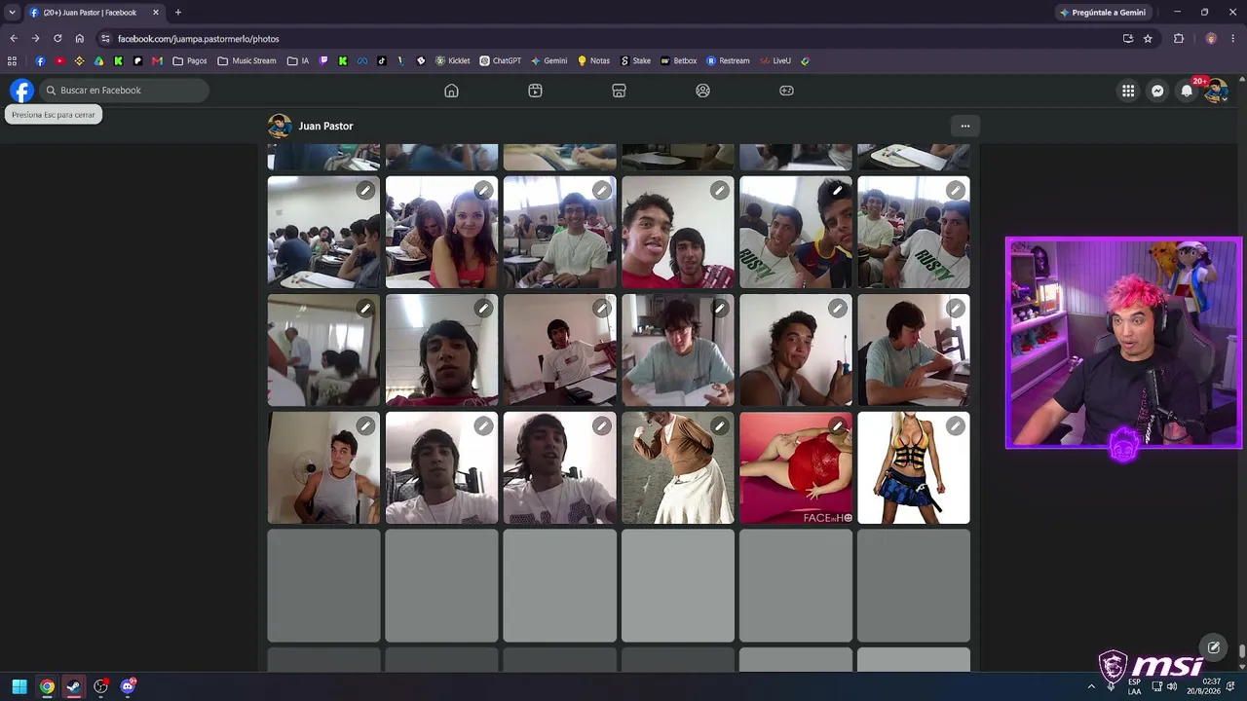Edit the photo of the plaid skirt figure
Screen dimensions: 1247x701
956,425
